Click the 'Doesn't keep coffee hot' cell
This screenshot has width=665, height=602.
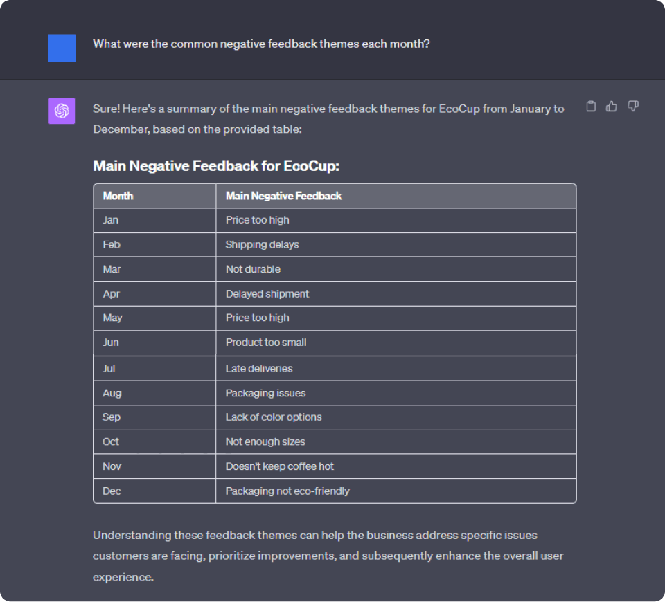[x=396, y=466]
